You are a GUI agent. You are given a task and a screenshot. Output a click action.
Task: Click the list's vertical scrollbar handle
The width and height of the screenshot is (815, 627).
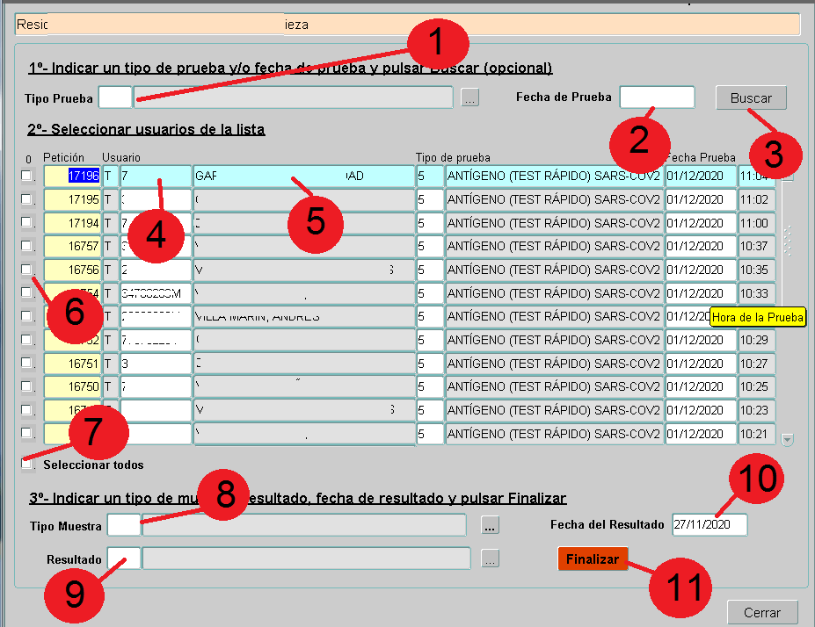787,240
